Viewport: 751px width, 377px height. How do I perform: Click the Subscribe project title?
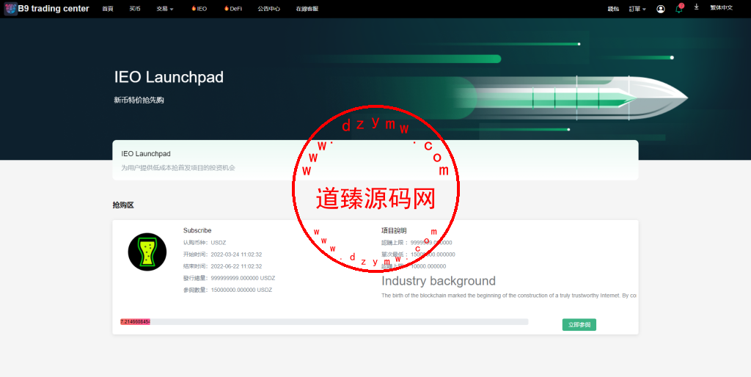(x=197, y=230)
